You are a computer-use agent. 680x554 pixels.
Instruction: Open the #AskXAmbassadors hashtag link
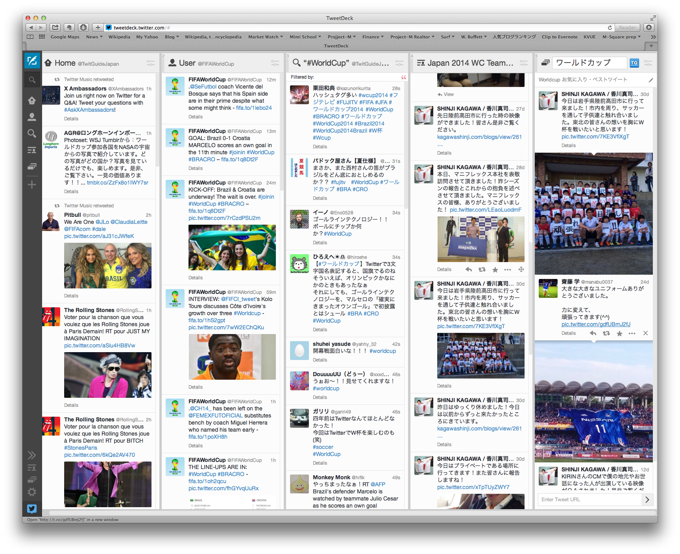pyautogui.click(x=90, y=110)
